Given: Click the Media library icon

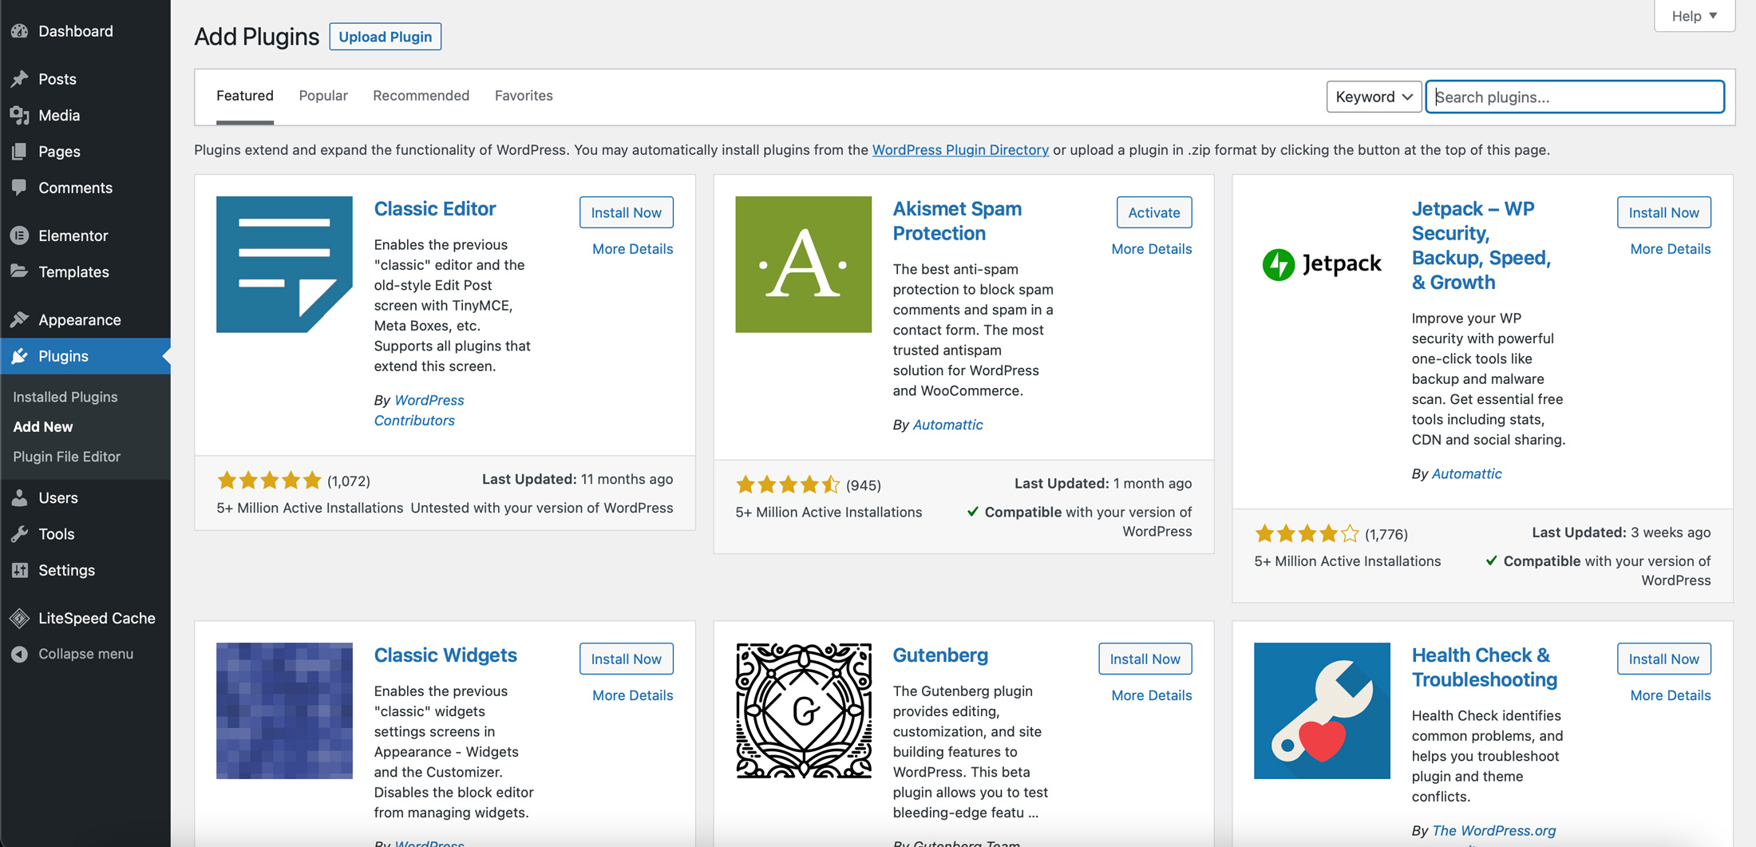Looking at the screenshot, I should click(x=20, y=115).
